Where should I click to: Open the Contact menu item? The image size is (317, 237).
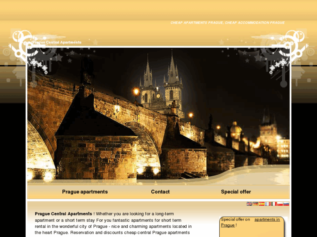160,192
